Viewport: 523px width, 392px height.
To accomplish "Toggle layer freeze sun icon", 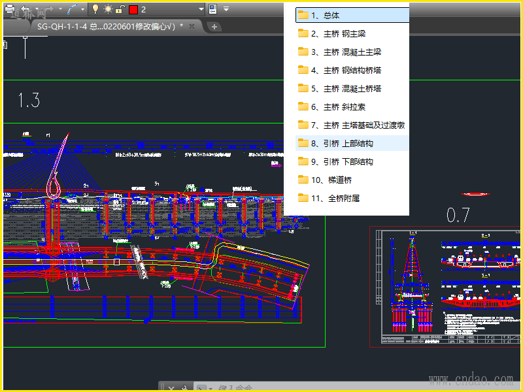I will 108,9.
